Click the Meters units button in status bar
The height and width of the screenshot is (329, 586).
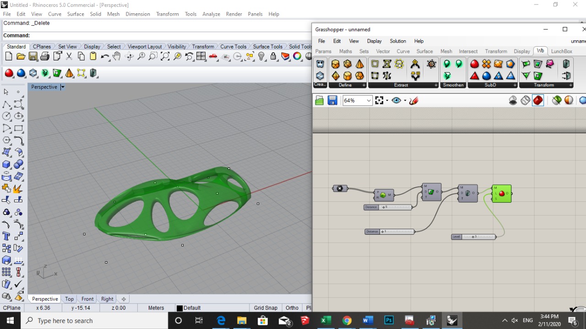(156, 308)
